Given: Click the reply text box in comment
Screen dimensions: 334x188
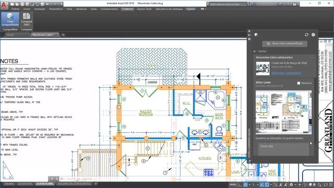Looking at the screenshot, I should 283,149.
